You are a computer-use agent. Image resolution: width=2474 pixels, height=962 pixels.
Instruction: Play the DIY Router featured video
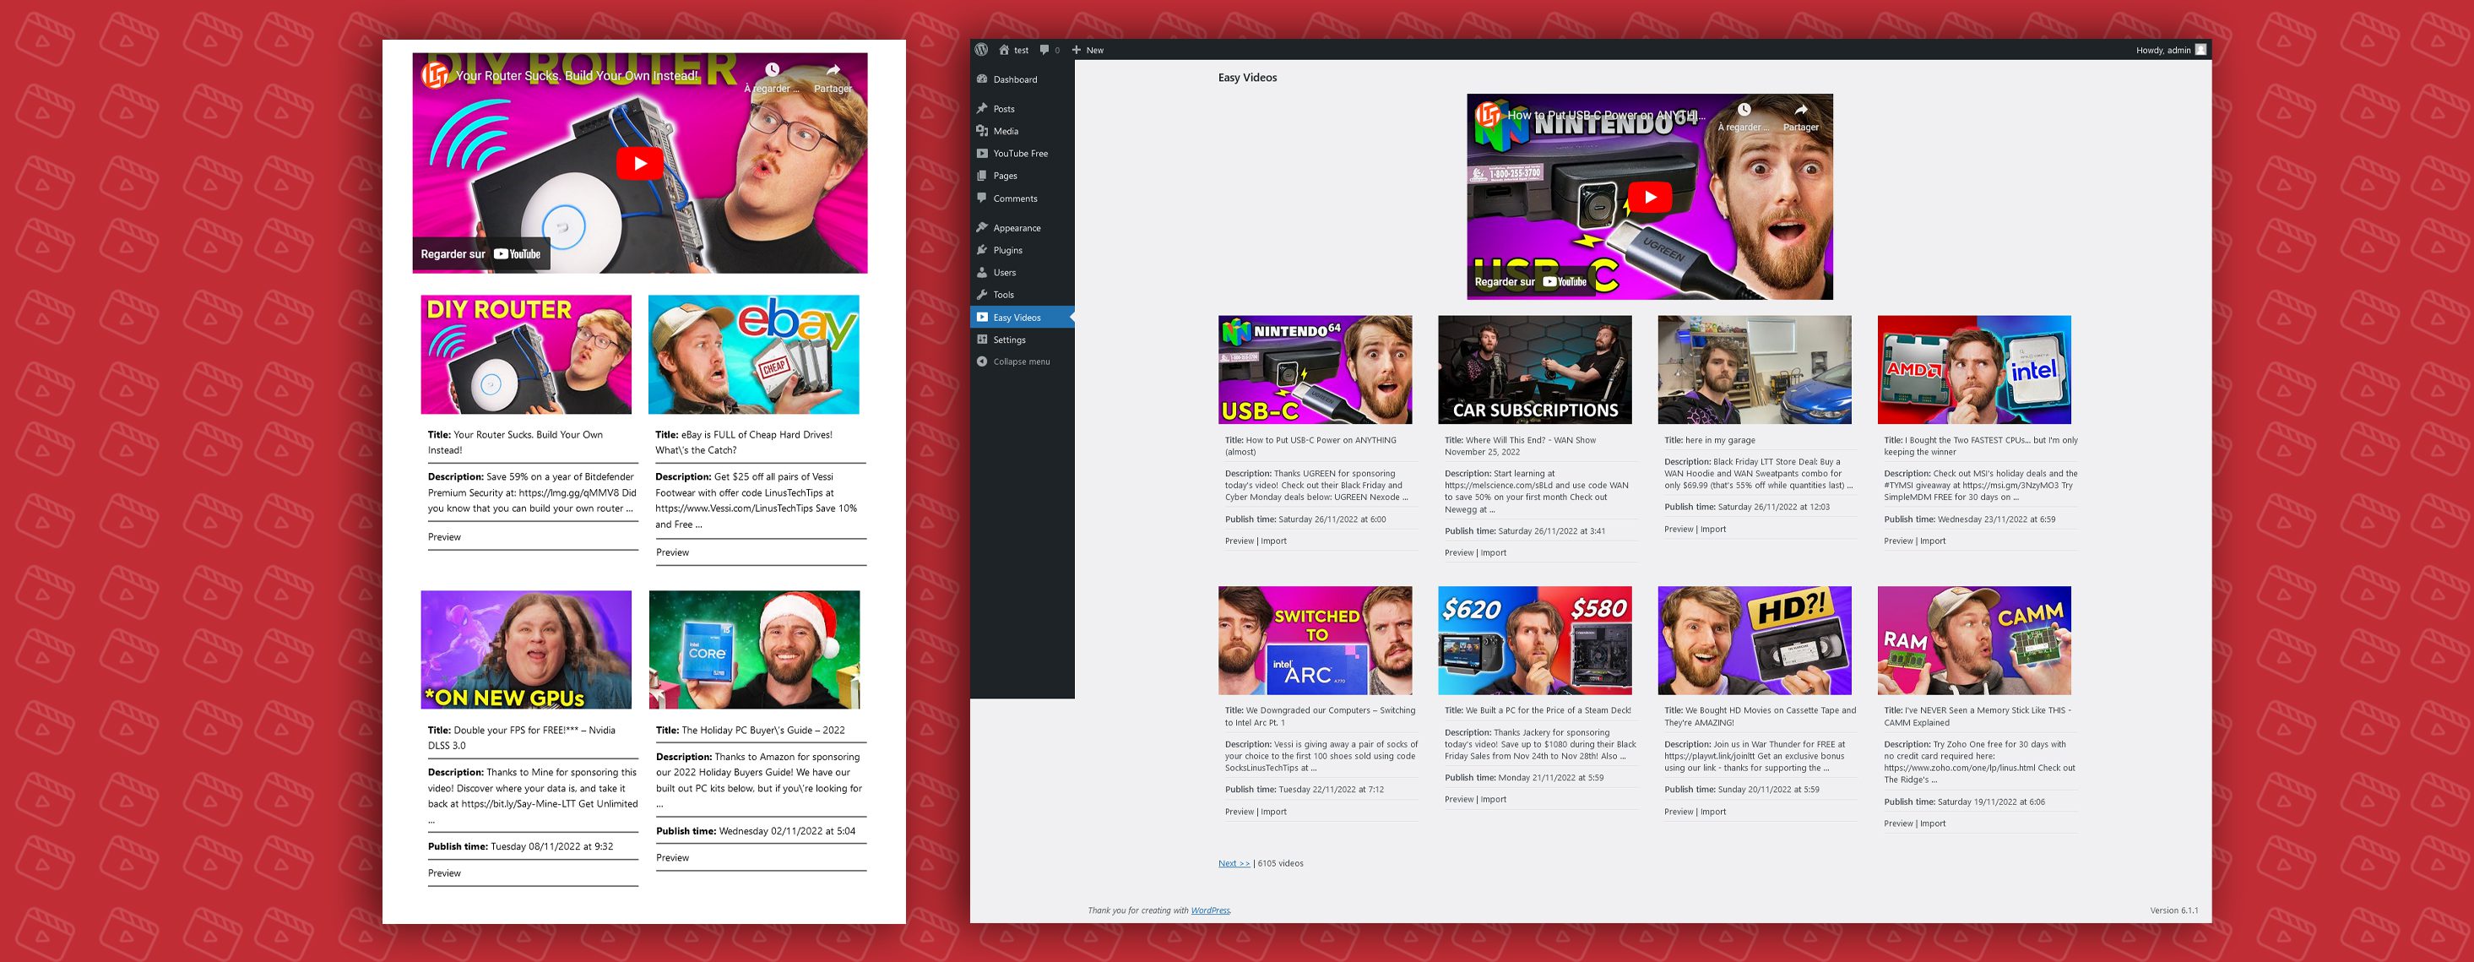pos(640,163)
